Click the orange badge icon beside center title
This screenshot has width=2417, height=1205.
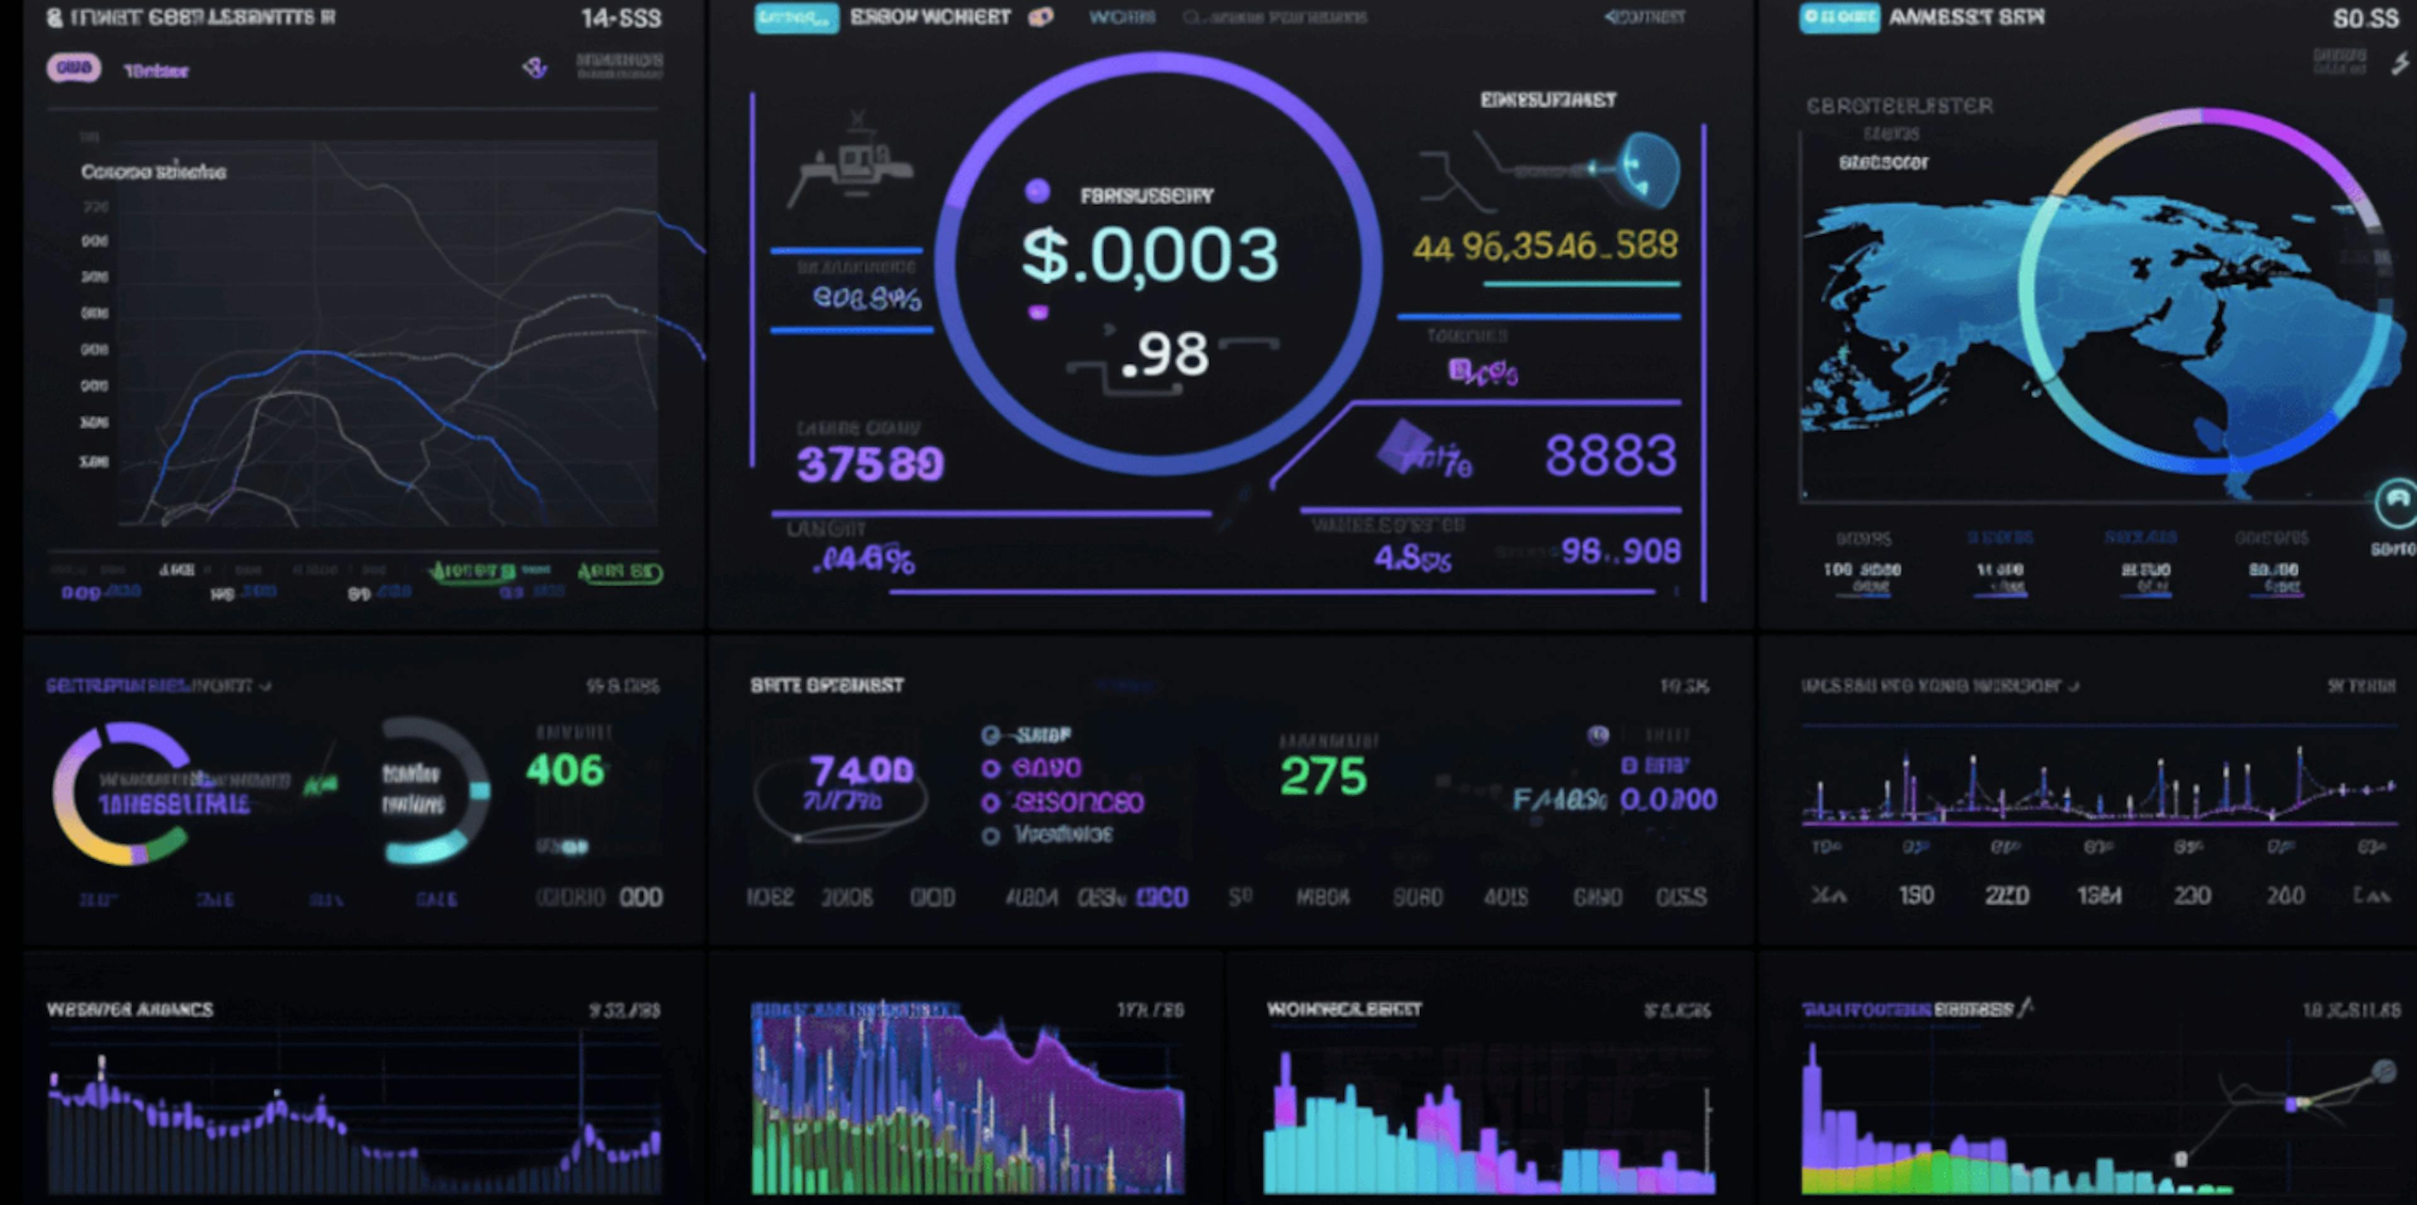pyautogui.click(x=1040, y=17)
